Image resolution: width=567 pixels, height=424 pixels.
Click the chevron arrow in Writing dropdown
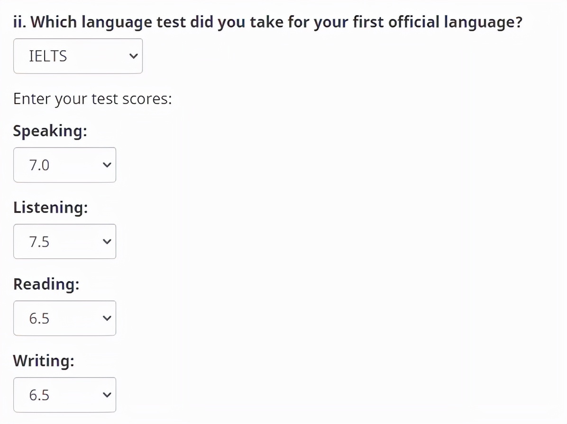(107, 395)
